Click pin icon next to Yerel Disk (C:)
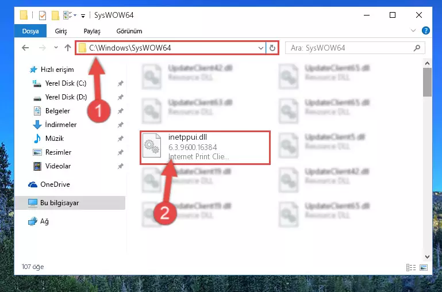The height and width of the screenshot is (292, 442). (x=120, y=83)
